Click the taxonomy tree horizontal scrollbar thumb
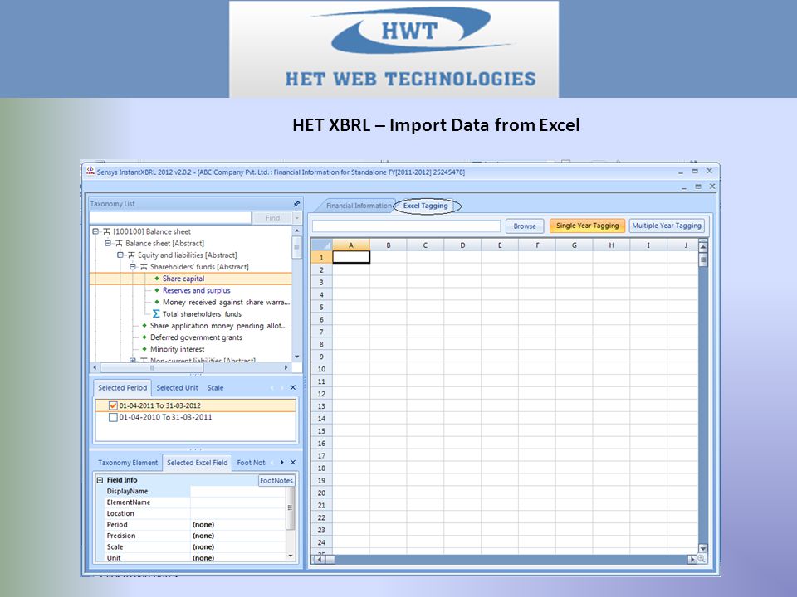This screenshot has height=597, width=797. [x=152, y=367]
